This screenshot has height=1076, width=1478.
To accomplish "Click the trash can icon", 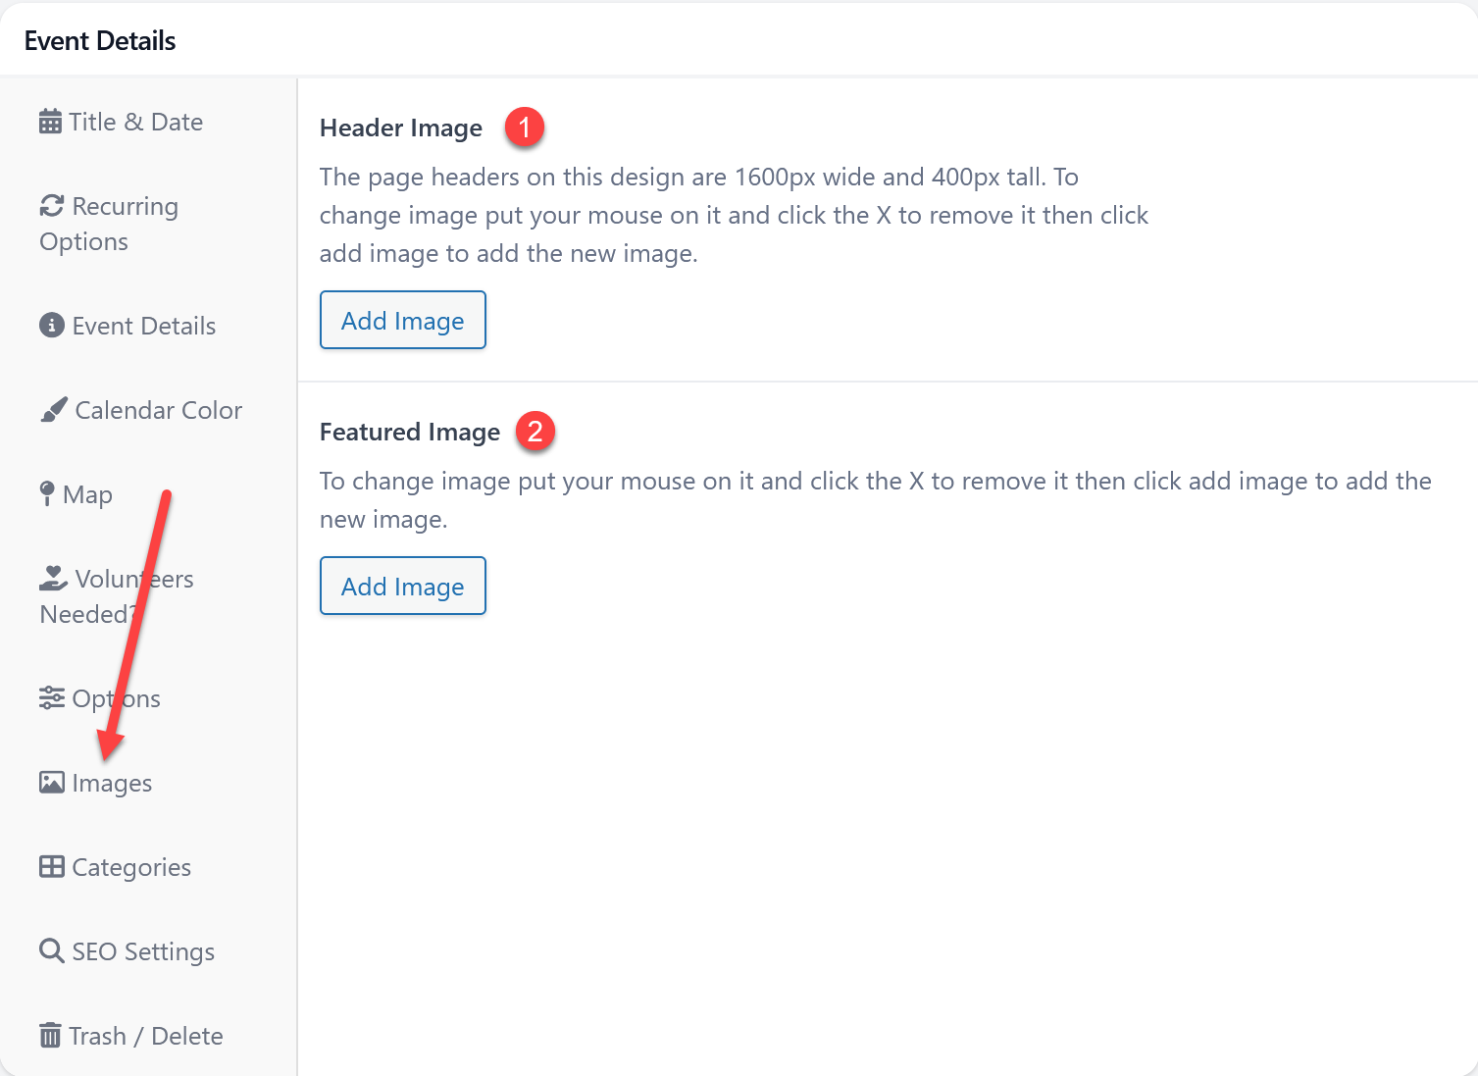I will click(x=50, y=1036).
